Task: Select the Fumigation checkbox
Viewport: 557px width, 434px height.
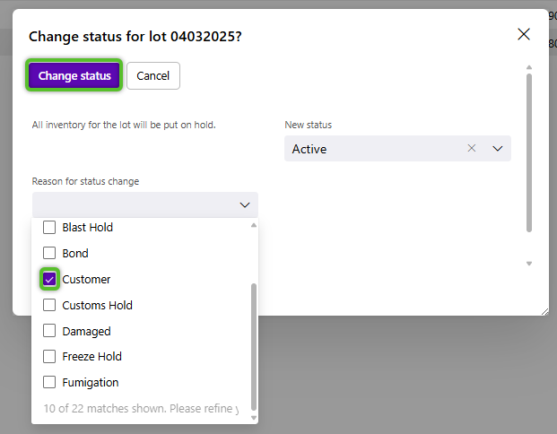Action: coord(50,382)
